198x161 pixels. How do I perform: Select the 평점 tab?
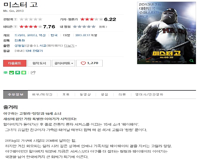(x=104, y=94)
